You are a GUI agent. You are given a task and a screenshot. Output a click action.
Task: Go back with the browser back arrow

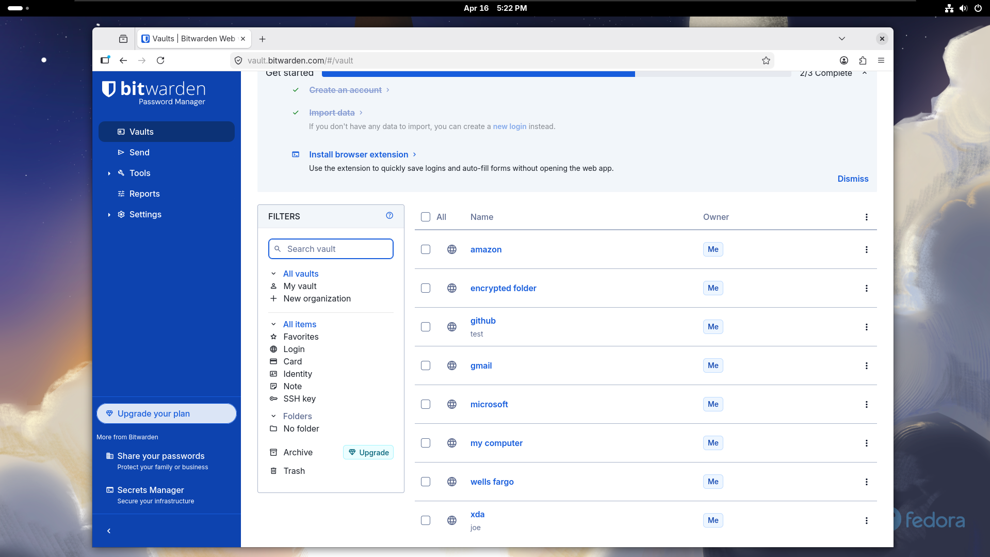123,60
